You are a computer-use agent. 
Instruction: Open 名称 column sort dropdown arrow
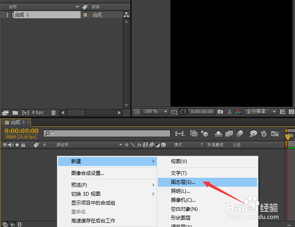[x=77, y=7]
